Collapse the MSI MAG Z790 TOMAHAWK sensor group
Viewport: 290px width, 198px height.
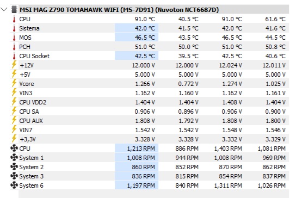4,9
